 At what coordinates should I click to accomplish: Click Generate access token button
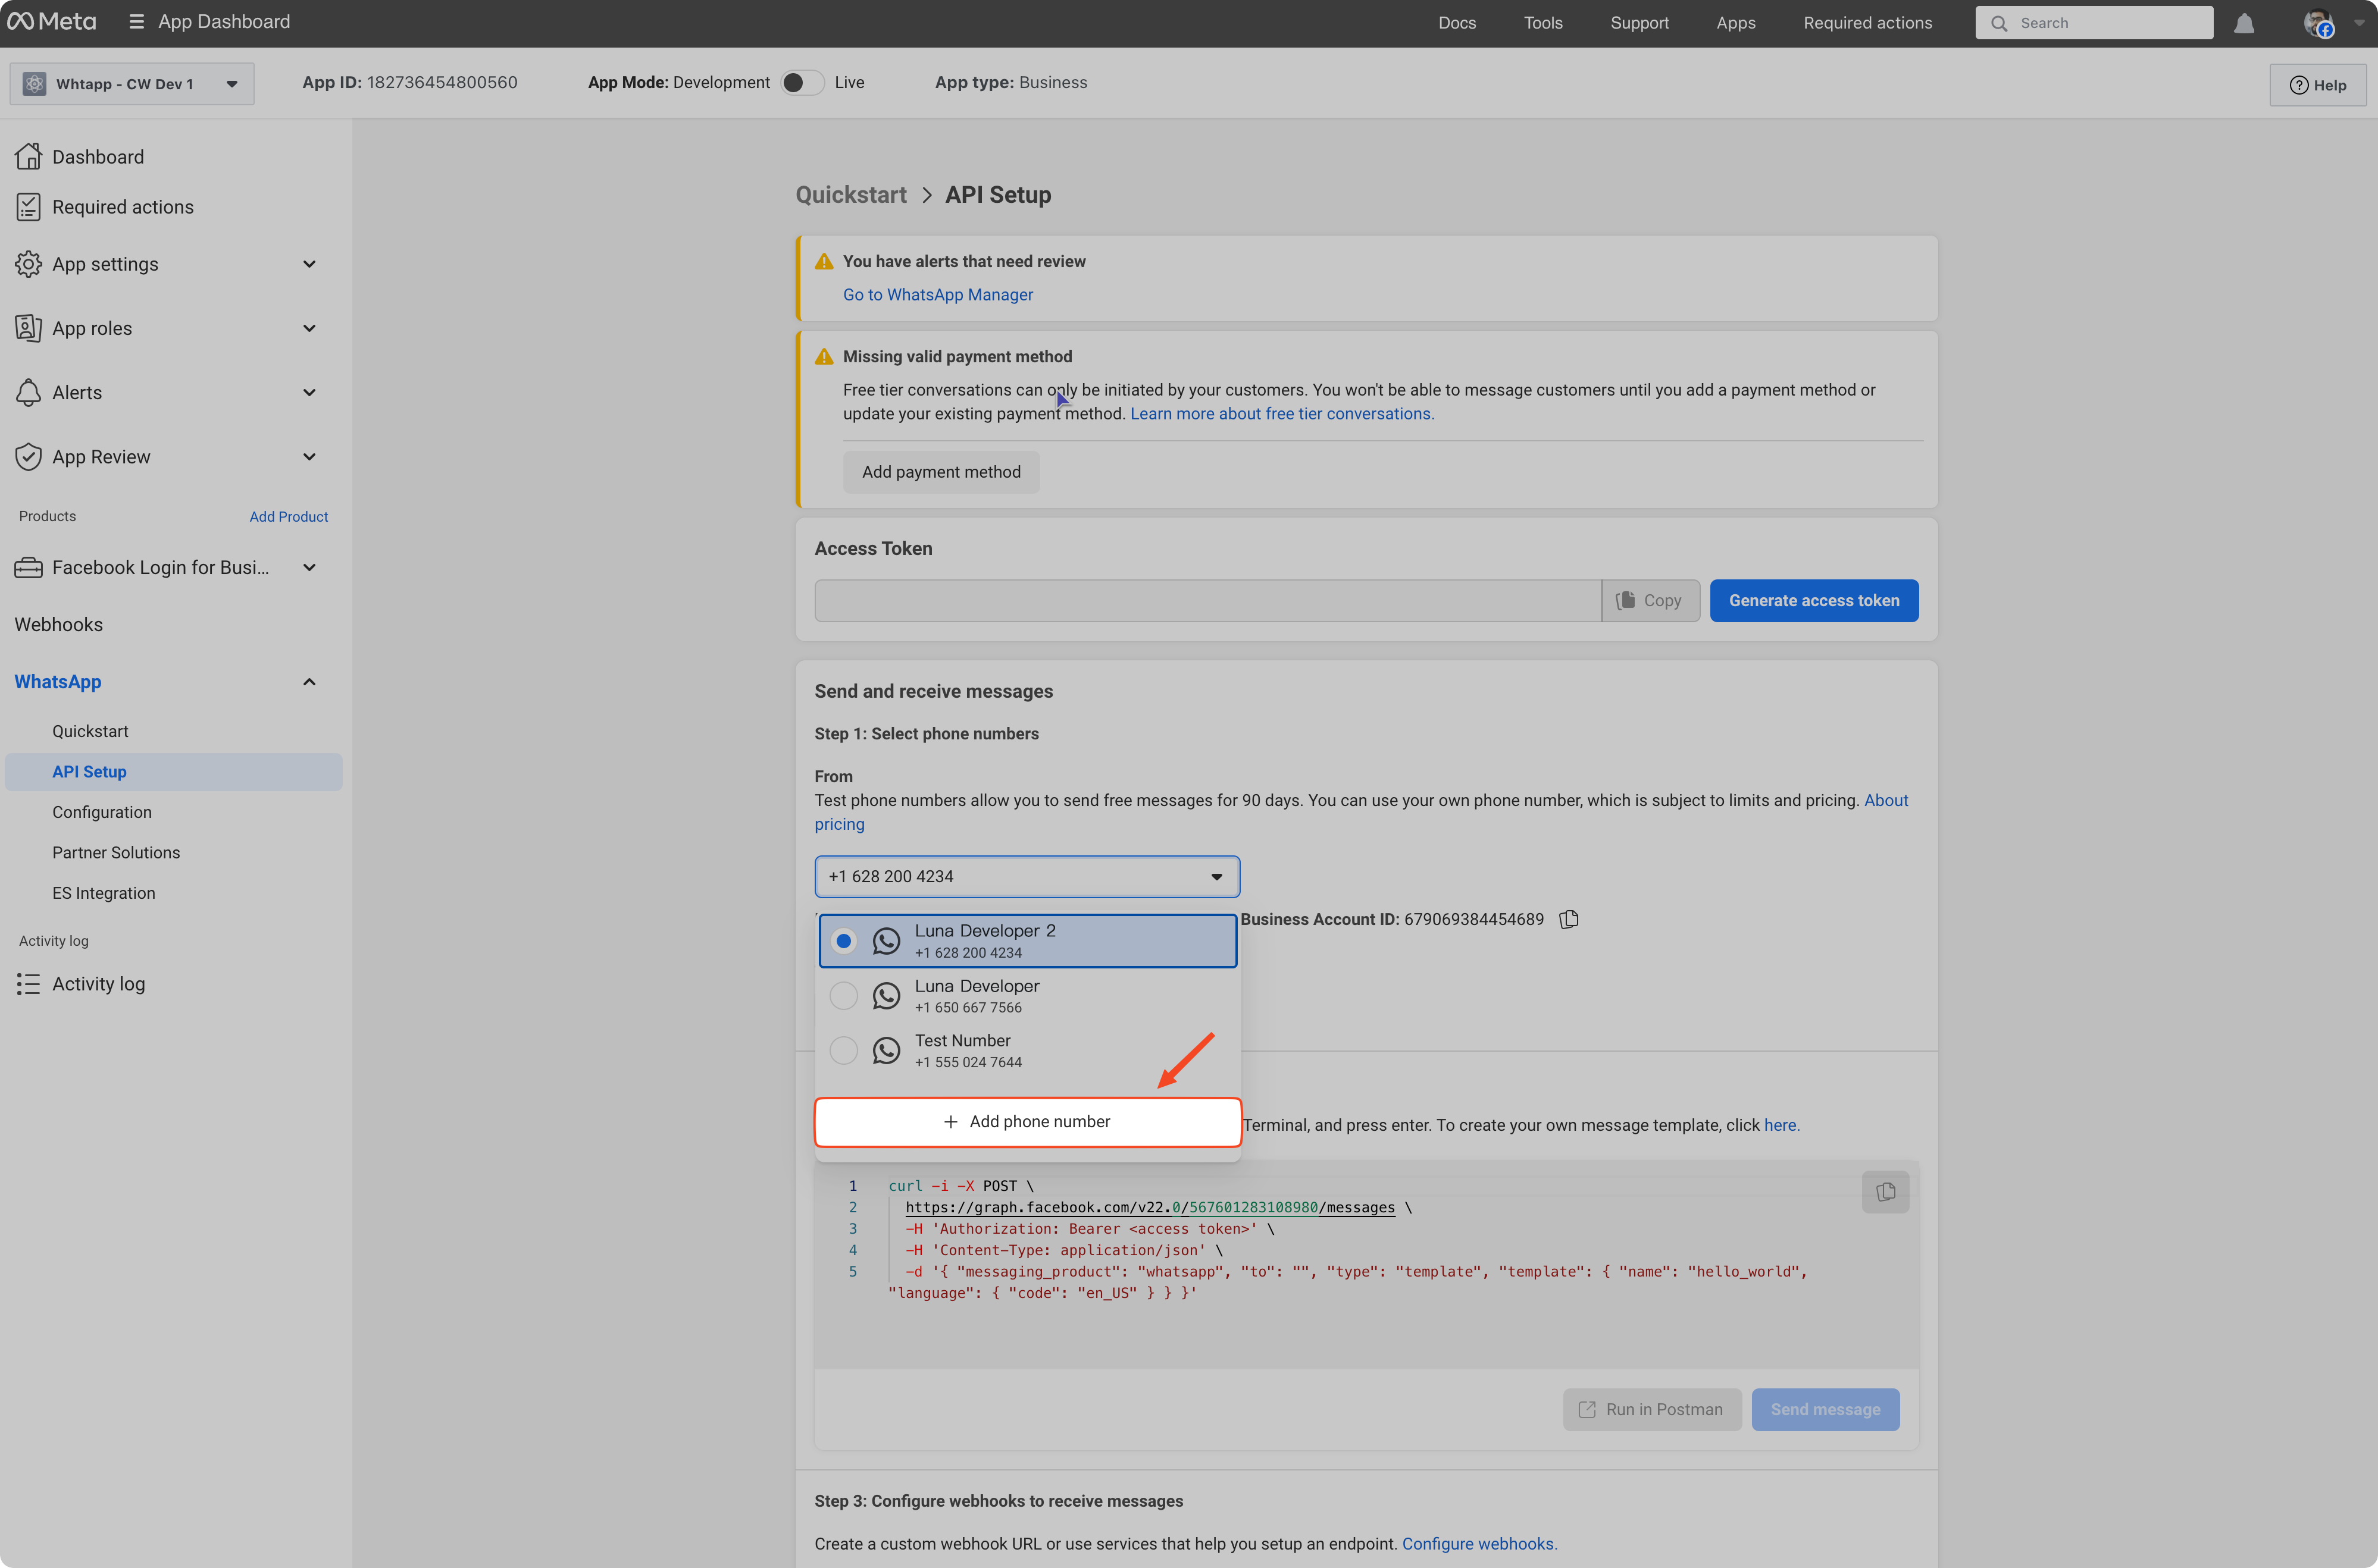[x=1814, y=600]
